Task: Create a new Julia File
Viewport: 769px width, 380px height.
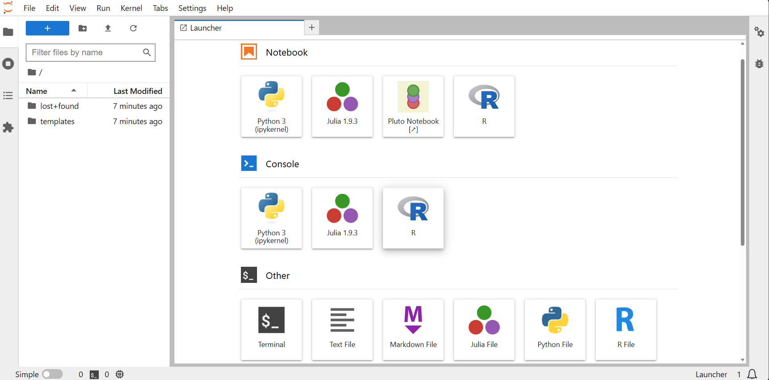Action: [x=484, y=330]
